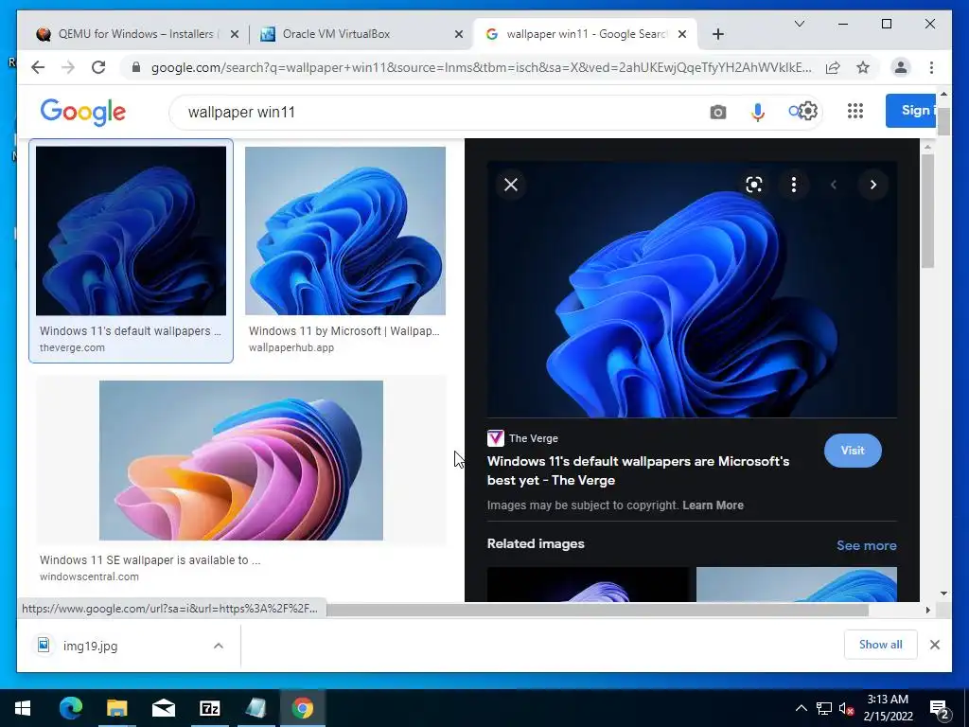Click the Sign in button
The height and width of the screenshot is (727, 969).
(913, 111)
